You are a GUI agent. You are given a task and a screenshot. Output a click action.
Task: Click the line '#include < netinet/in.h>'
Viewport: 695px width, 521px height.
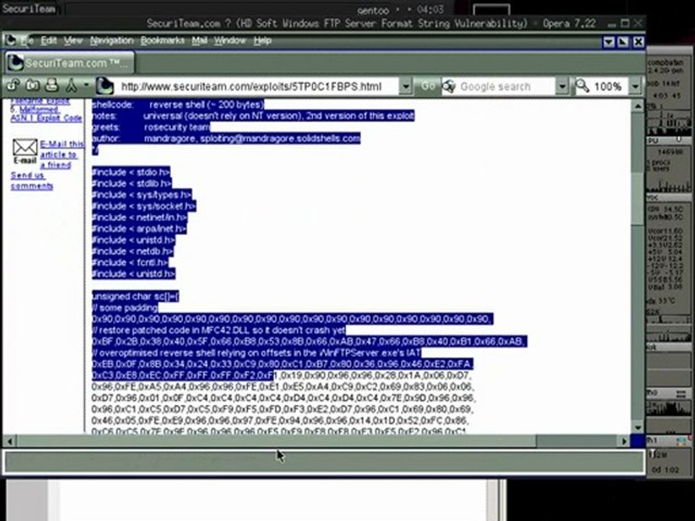tap(139, 218)
